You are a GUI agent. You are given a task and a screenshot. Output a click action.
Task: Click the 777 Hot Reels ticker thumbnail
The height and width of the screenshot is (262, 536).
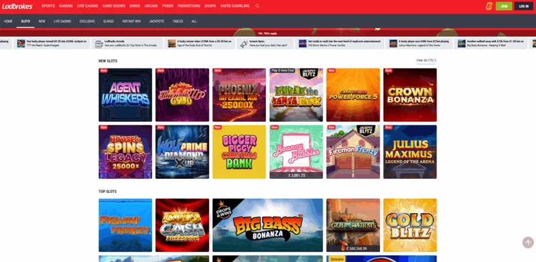click(21, 44)
